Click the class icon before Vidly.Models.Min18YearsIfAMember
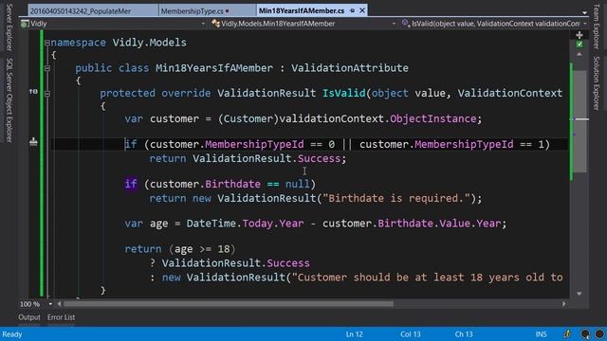Viewport: 607px width, 341px height. pyautogui.click(x=215, y=24)
